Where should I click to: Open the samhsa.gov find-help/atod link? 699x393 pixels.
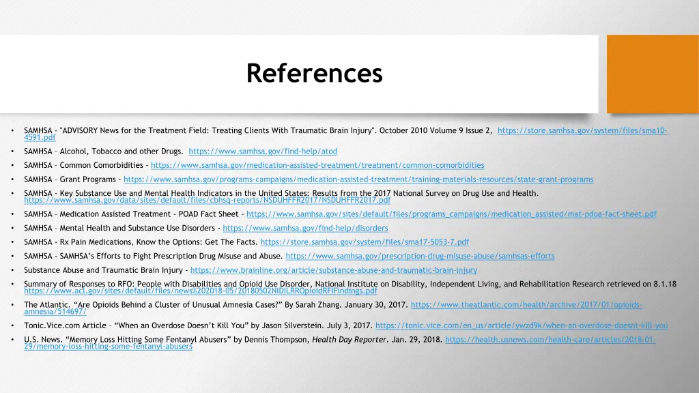click(x=263, y=151)
